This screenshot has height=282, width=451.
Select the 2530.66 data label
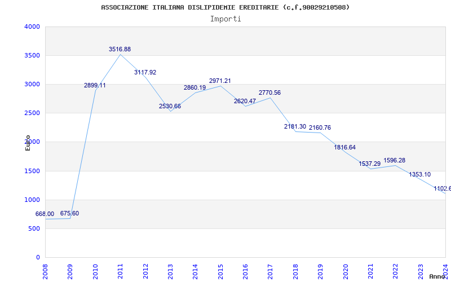[x=170, y=107]
